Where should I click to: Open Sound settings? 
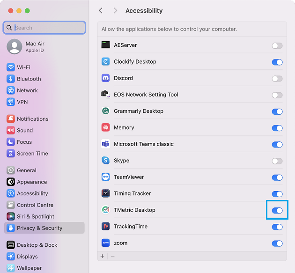tap(44, 130)
